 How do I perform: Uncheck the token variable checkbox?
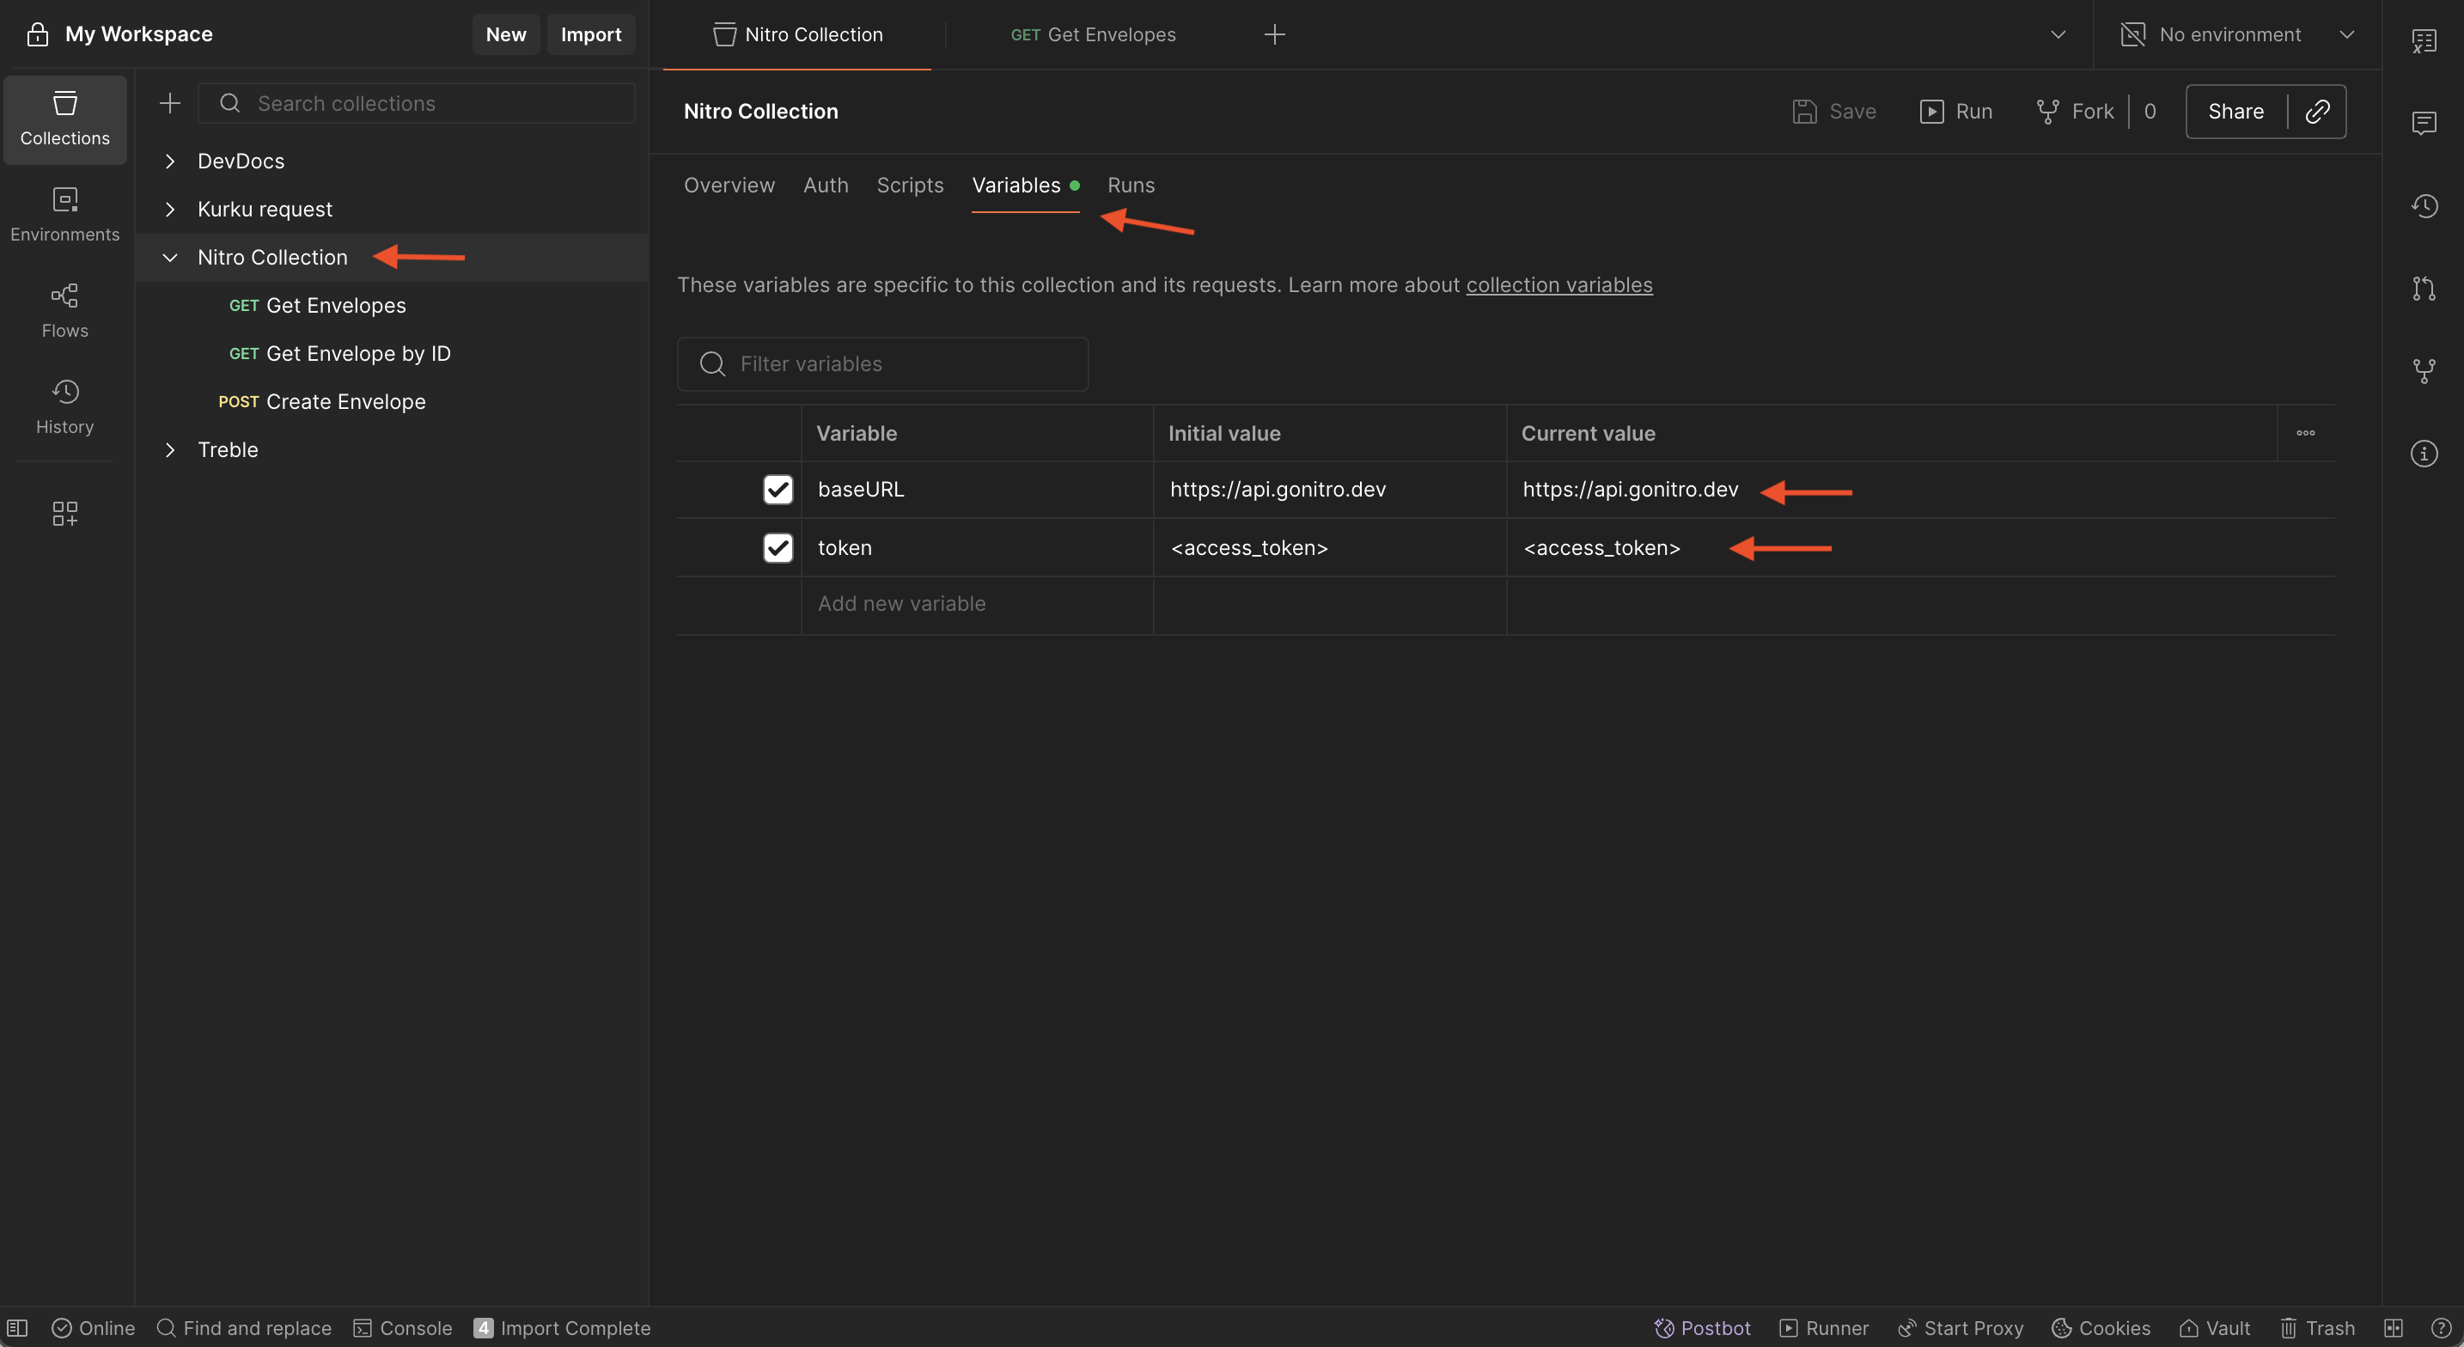coord(778,547)
